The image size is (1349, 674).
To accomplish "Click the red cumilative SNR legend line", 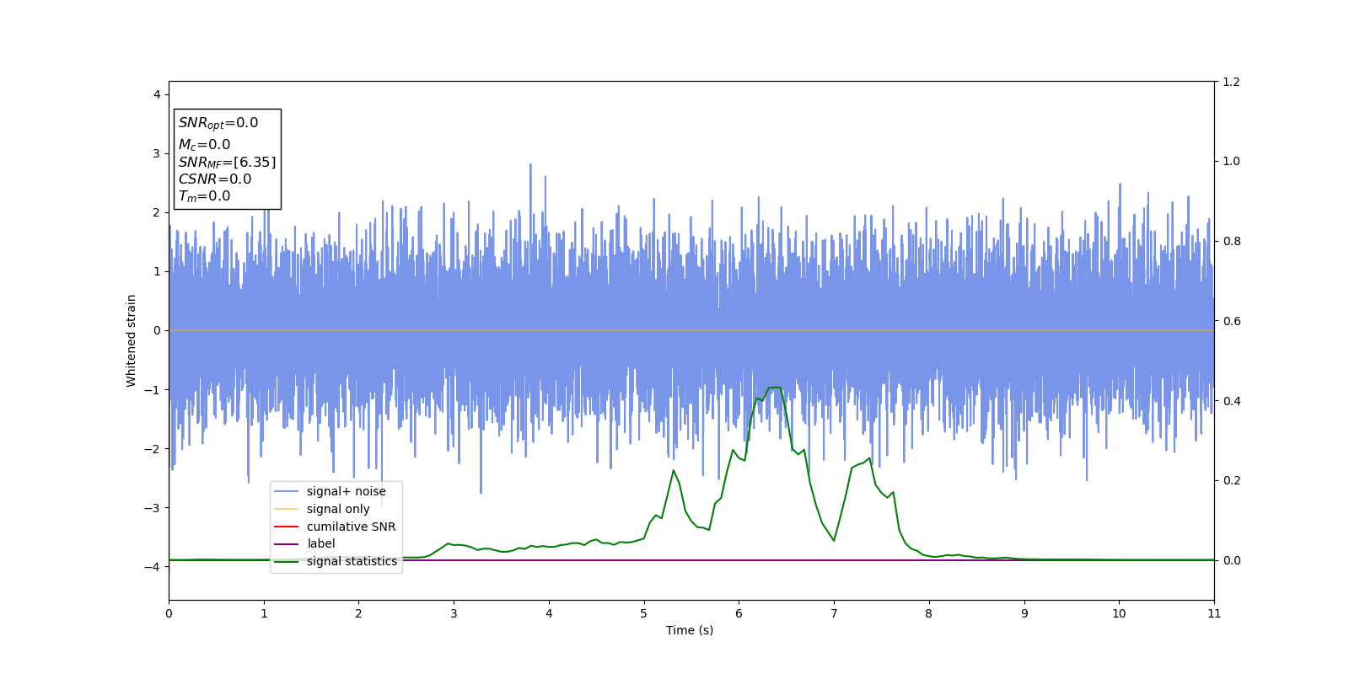I will click(287, 527).
